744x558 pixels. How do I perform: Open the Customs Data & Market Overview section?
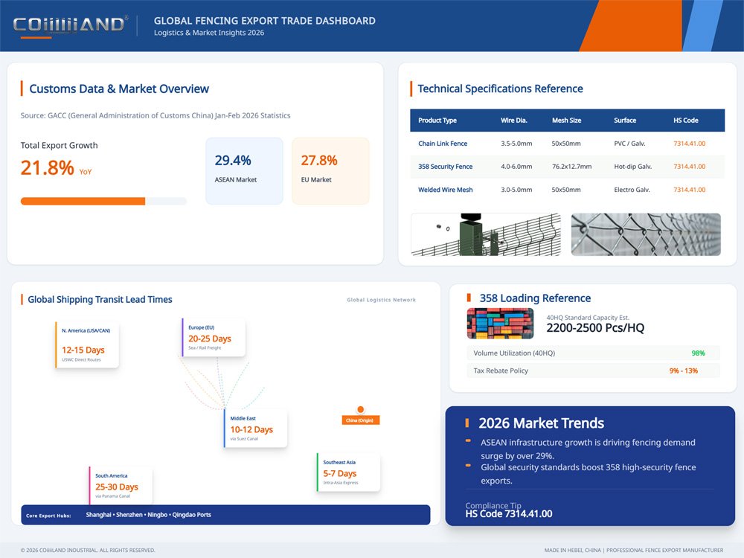(119, 89)
